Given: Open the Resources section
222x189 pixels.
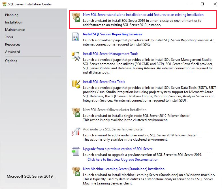Looking at the screenshot, I should click(12, 44).
